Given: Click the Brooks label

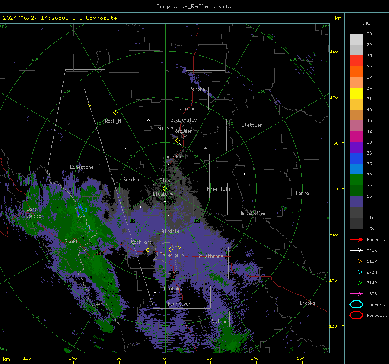Looking at the screenshot, I should click(307, 303).
